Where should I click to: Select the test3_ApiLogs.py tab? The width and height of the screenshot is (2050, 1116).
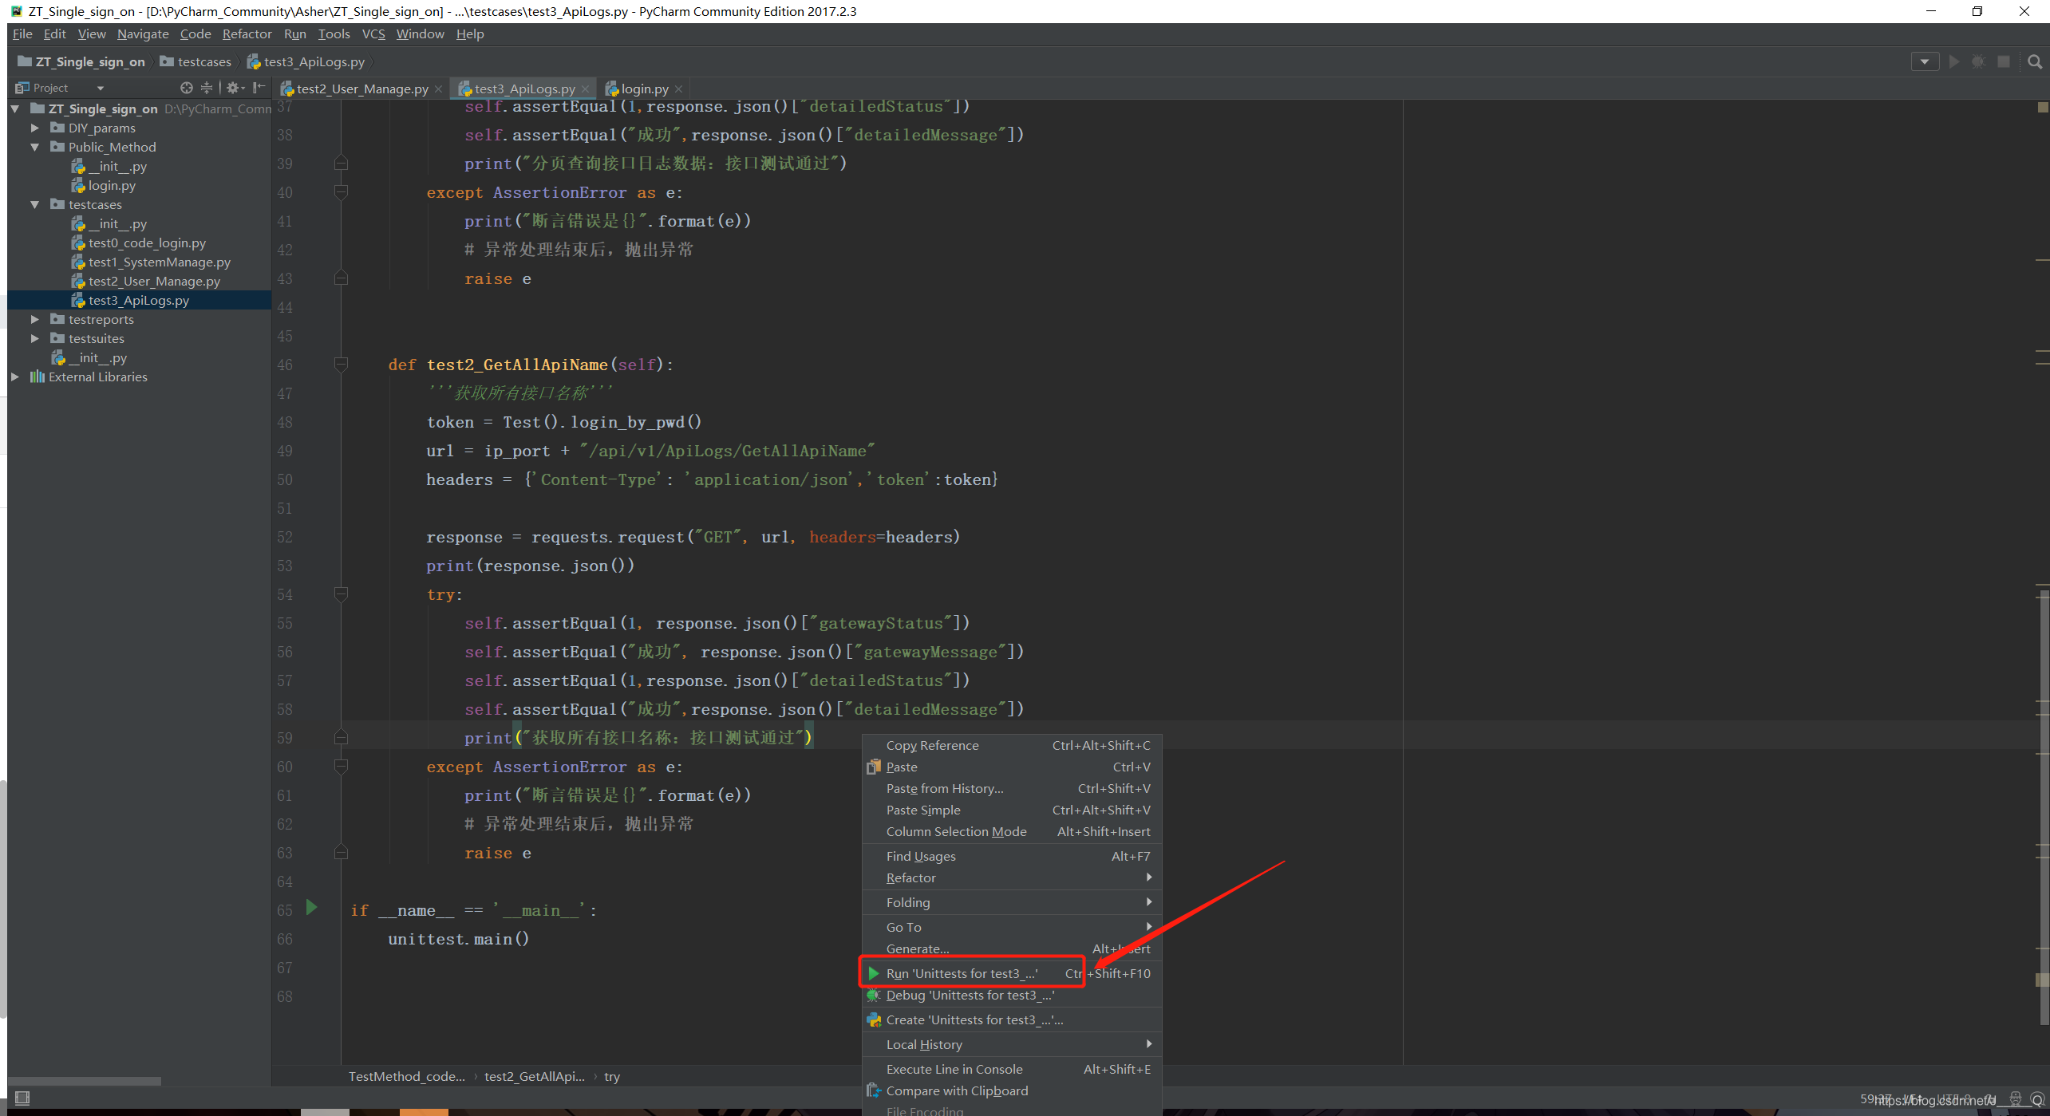[523, 87]
